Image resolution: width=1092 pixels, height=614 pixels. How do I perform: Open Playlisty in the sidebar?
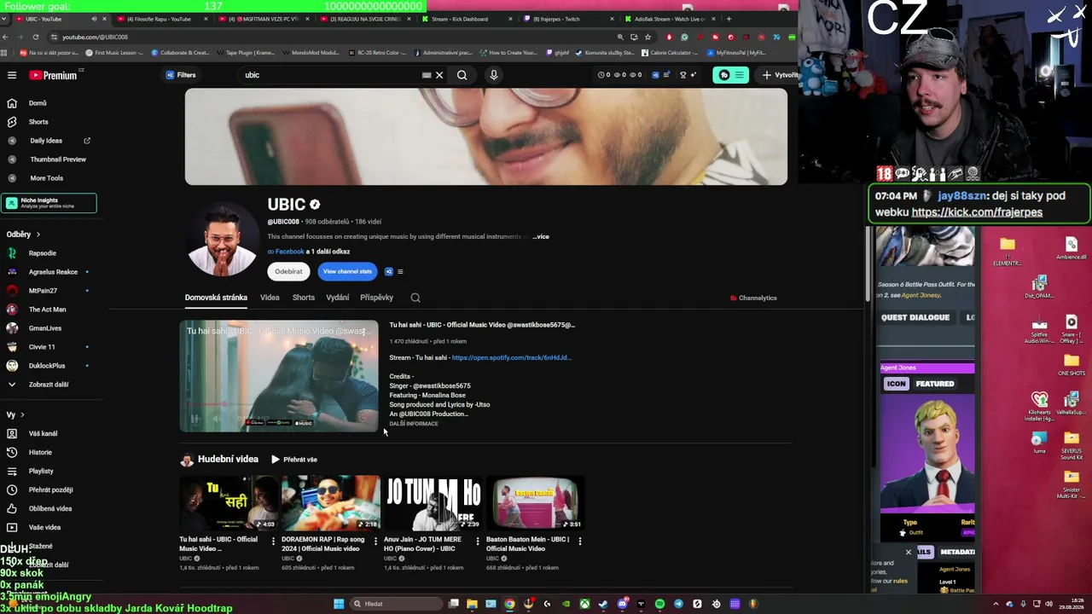(x=41, y=472)
